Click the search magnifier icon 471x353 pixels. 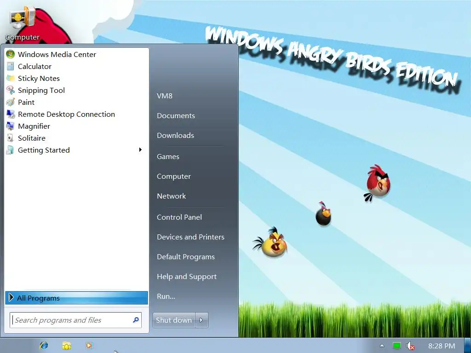[136, 320]
